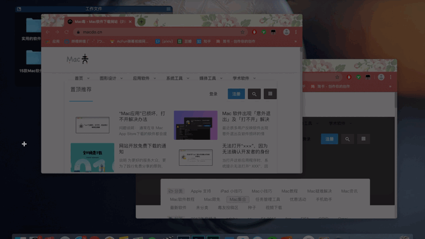The image size is (425, 239).
Task: Select the Mac疑难解决 category tag
Action: [x=319, y=191]
